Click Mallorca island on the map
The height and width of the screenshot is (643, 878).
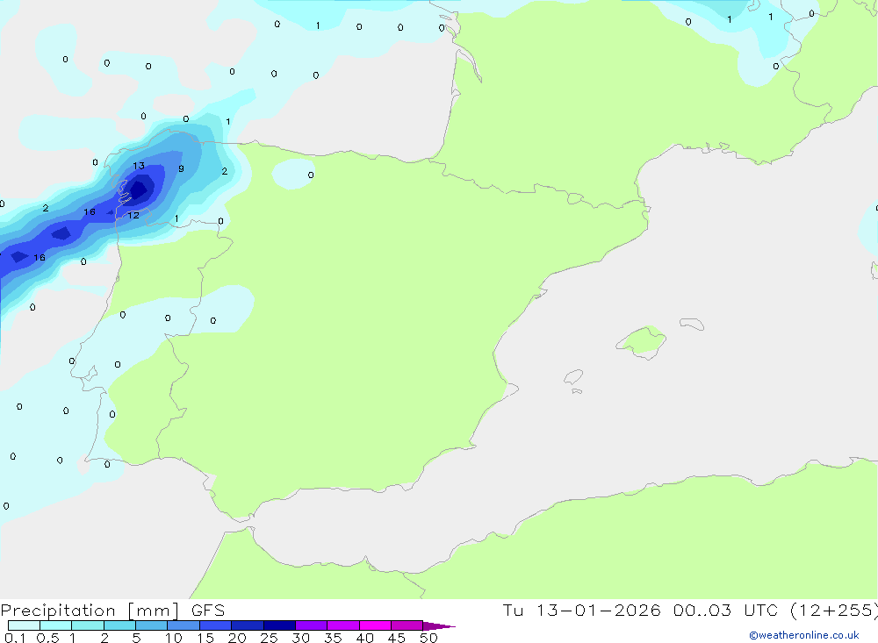click(x=641, y=341)
